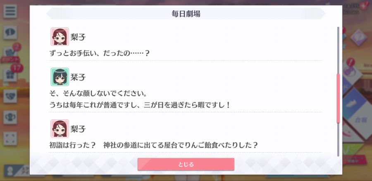This screenshot has width=372, height=181.
Task: Tap the red plus star gem icon
Action: (363, 6)
